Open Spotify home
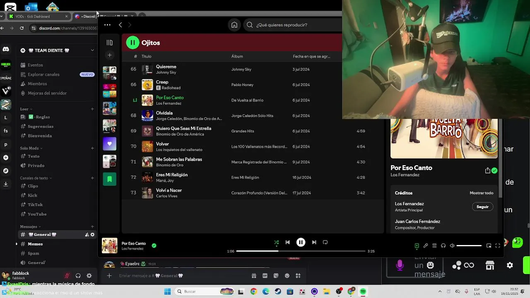Screen dimensions: 530x298 tap(234, 25)
